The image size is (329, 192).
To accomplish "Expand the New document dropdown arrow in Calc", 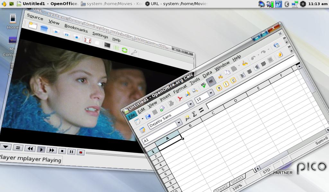I will 143,119.
